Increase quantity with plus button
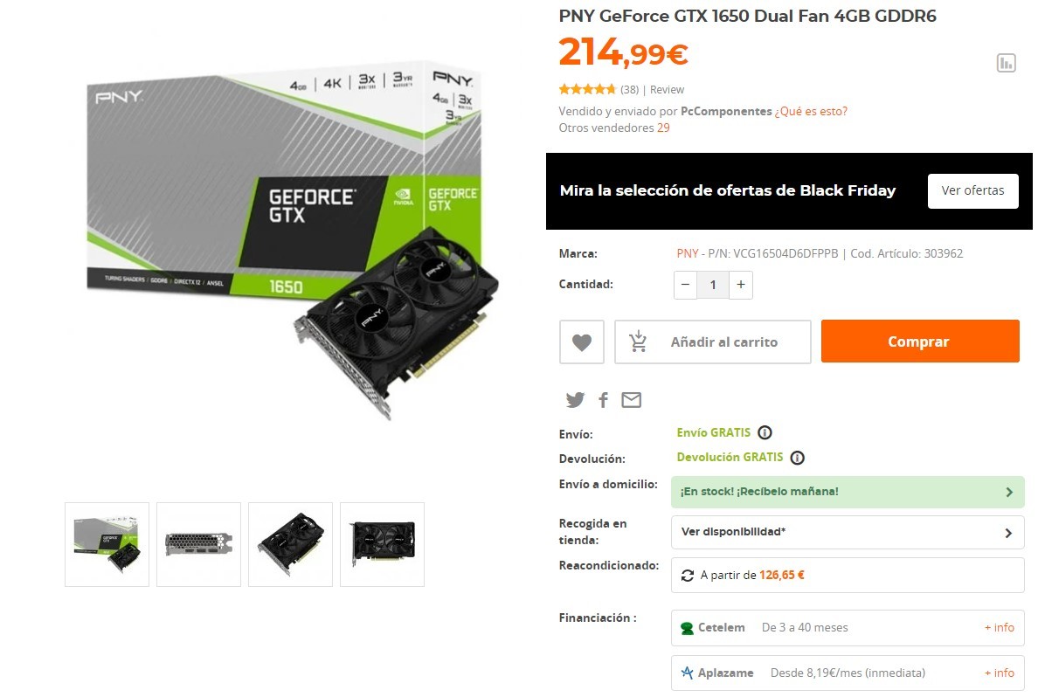Image resolution: width=1038 pixels, height=697 pixels. click(741, 285)
